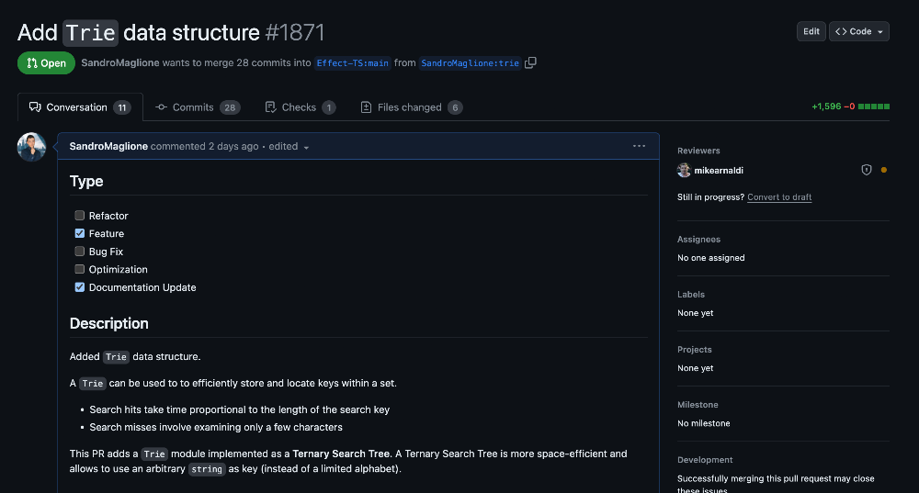Viewport: 919px width, 493px height.
Task: Toggle the Bug Fix checkbox
Action: click(x=80, y=252)
